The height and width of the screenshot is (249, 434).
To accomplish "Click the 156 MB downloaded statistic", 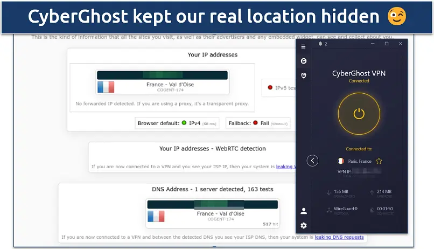I will (x=342, y=191).
